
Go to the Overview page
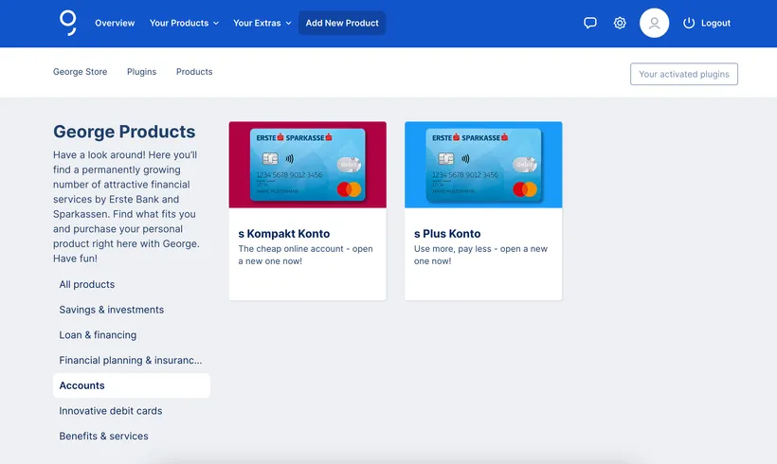(115, 23)
